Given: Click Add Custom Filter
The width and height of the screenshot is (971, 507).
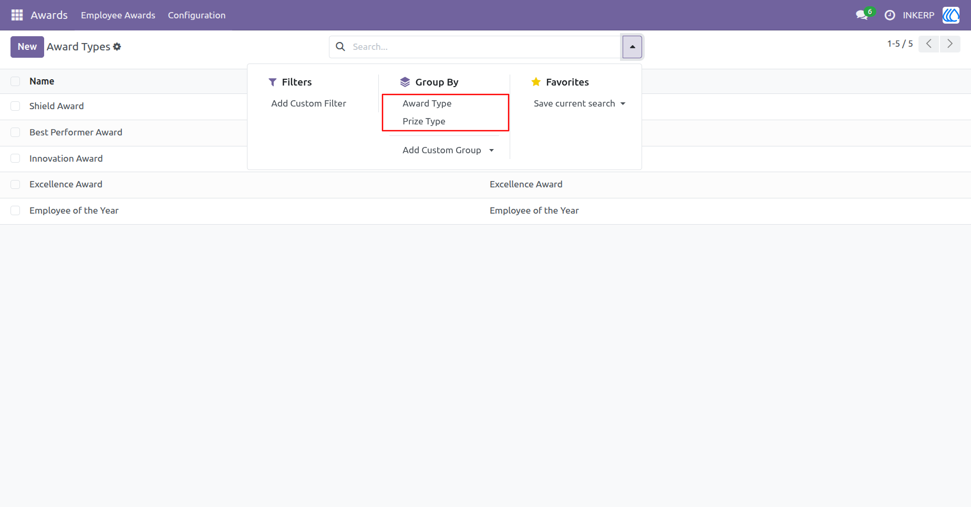Looking at the screenshot, I should pos(308,103).
